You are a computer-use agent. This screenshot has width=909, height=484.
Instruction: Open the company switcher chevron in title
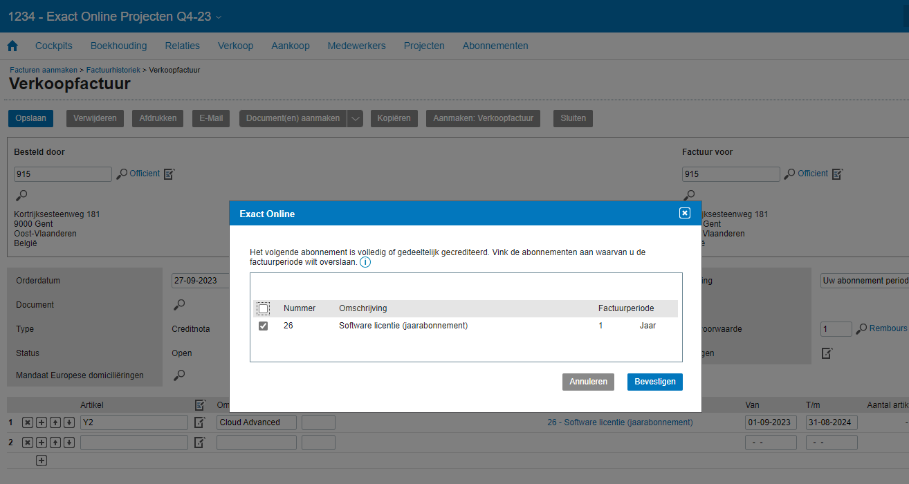219,17
